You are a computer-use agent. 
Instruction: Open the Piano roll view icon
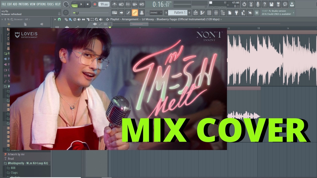pos(202,13)
